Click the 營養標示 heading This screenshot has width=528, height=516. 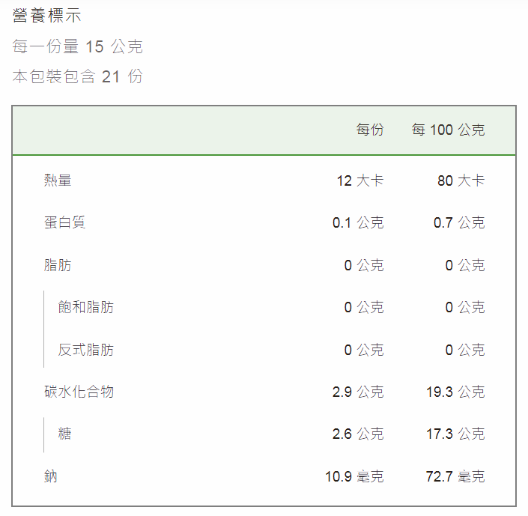pos(46,16)
